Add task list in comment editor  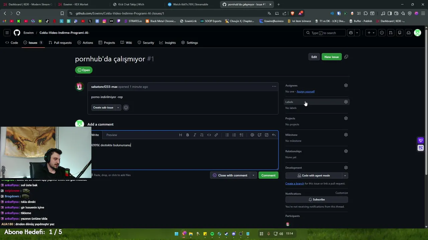pos(241,135)
